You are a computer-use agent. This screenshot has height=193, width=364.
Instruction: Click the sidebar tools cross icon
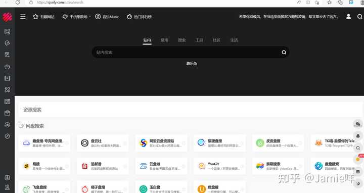tap(7, 90)
